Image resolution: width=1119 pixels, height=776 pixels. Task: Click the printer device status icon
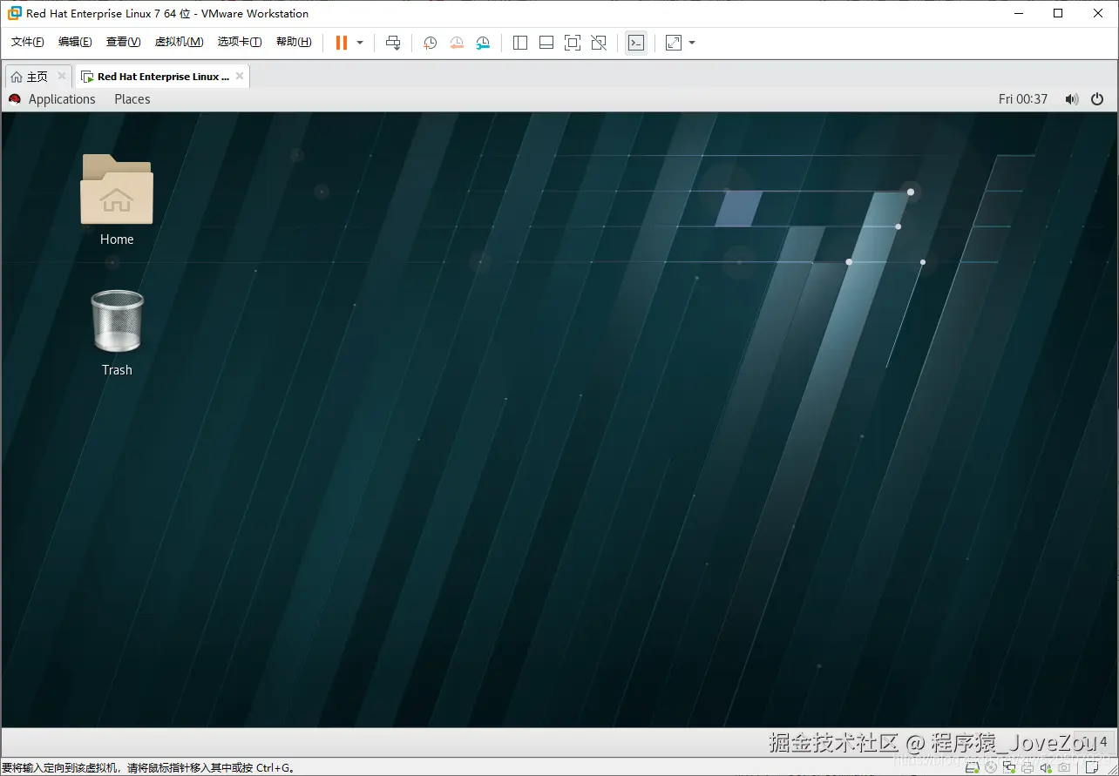1027,768
